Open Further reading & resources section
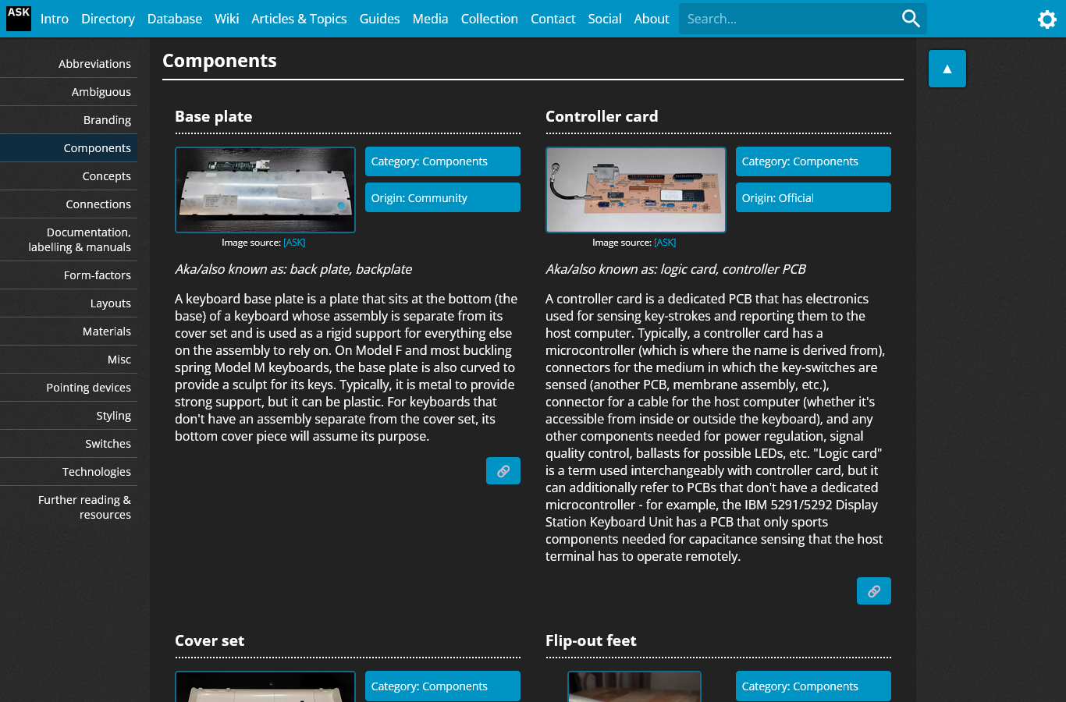 pyautogui.click(x=69, y=507)
